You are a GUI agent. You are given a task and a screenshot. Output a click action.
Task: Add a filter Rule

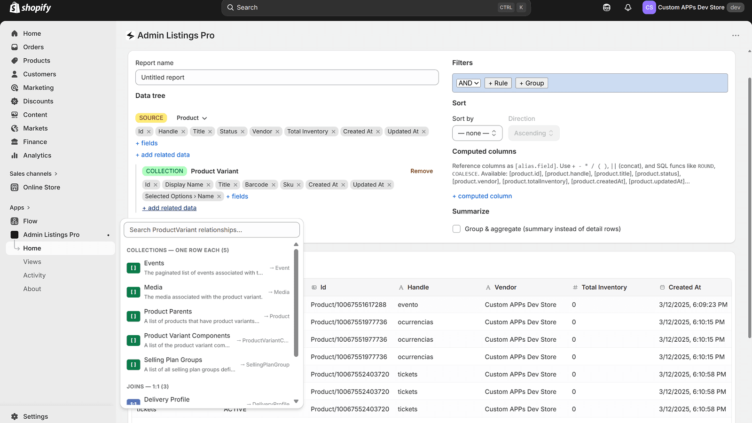498,83
